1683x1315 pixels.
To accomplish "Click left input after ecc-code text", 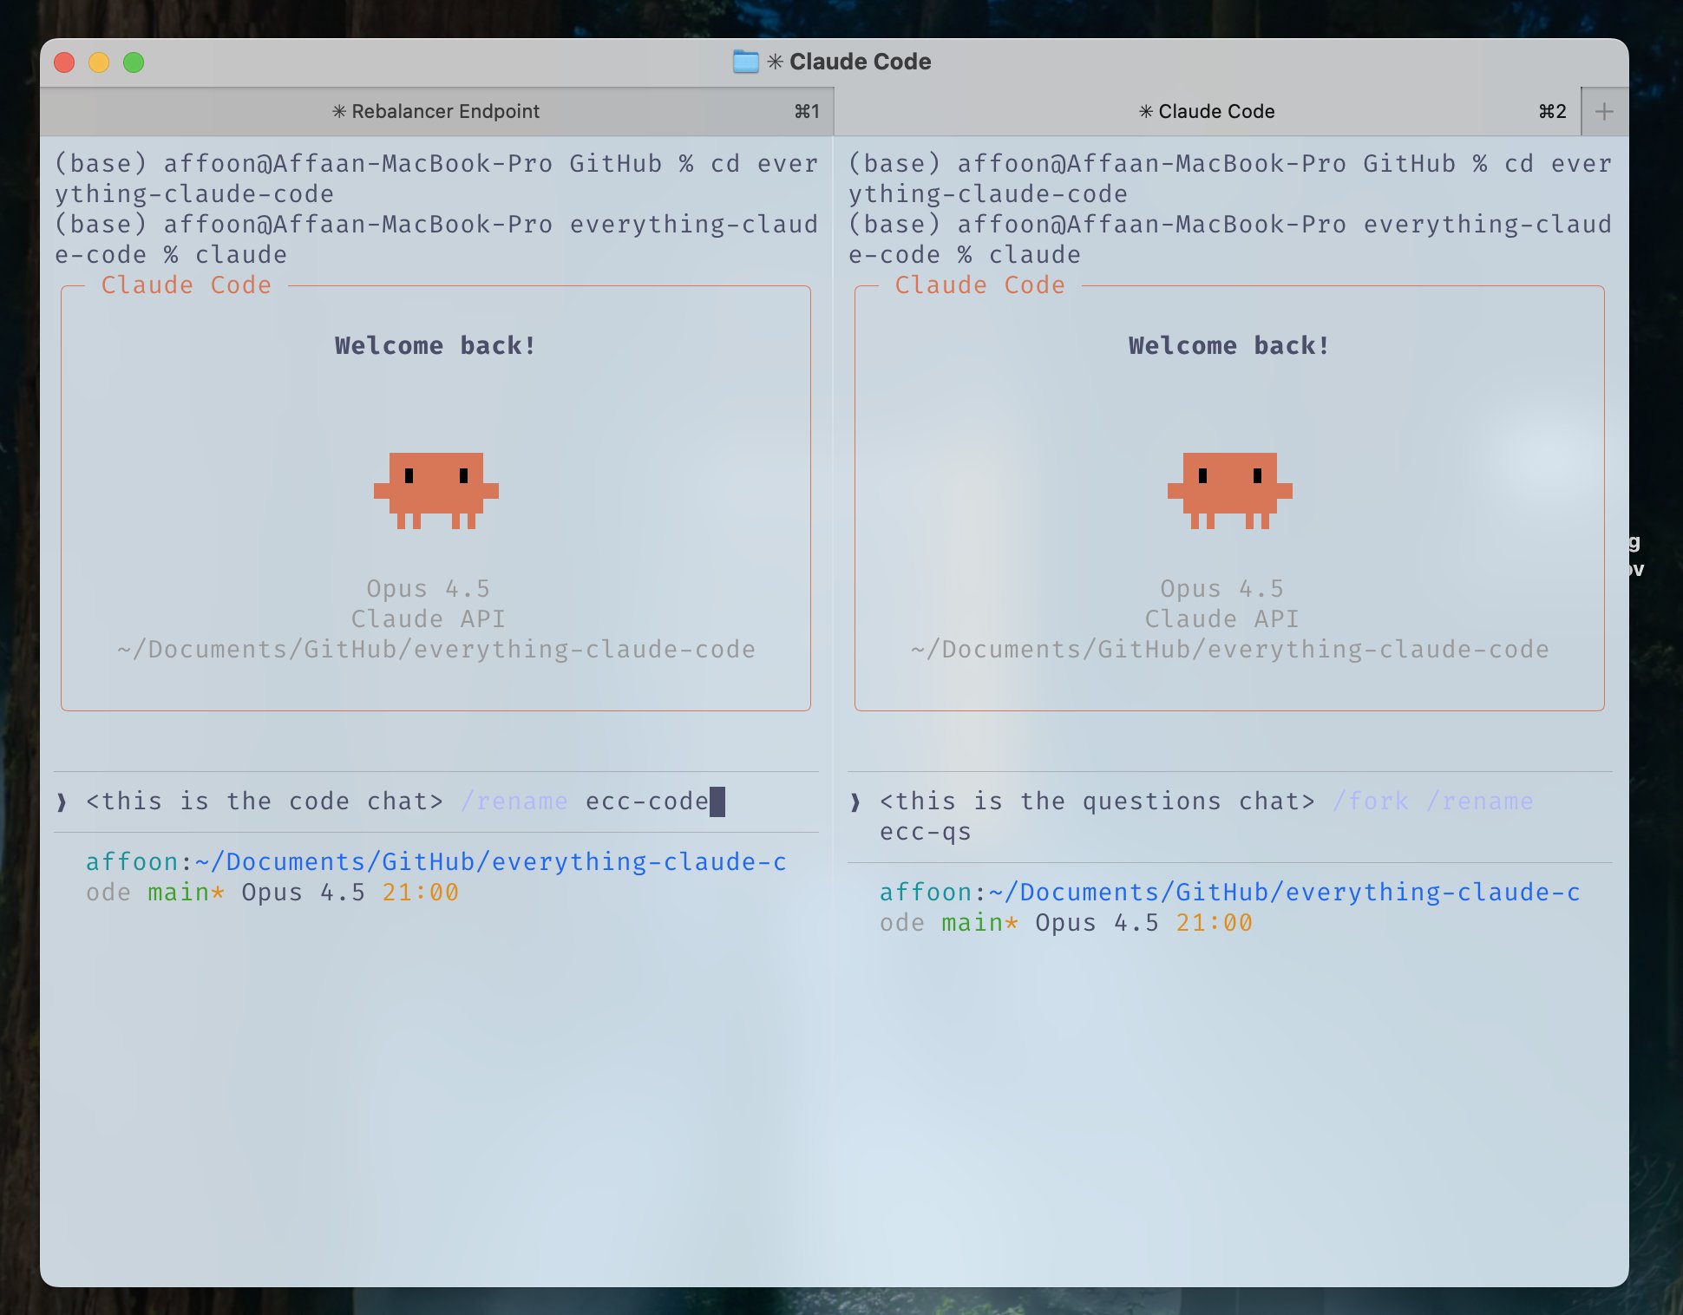I will pyautogui.click(x=717, y=801).
